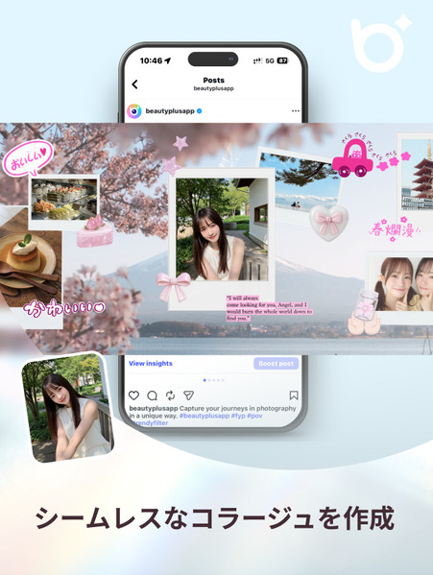This screenshot has height=575, width=433.
Task: Open the beautyplusapp username beside avatar
Action: pyautogui.click(x=170, y=110)
